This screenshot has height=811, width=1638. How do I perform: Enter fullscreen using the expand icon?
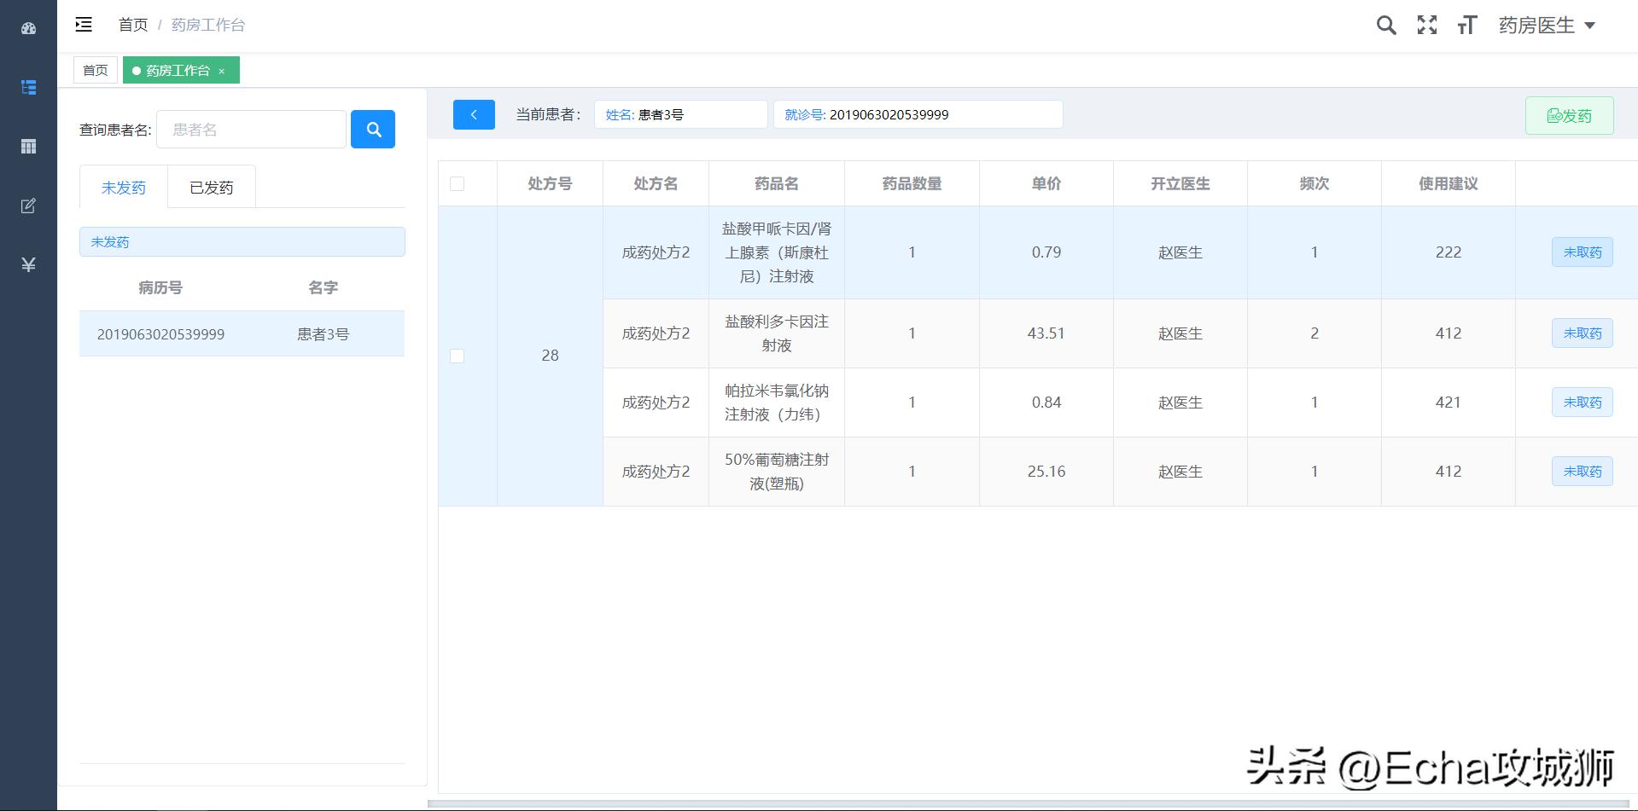[1426, 25]
